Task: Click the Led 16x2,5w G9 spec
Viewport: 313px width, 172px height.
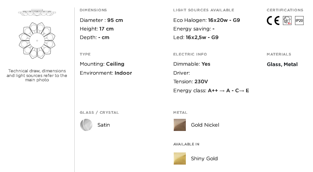Action: click(x=196, y=37)
